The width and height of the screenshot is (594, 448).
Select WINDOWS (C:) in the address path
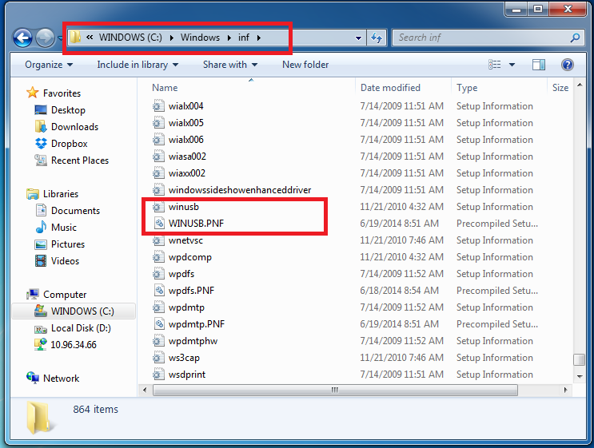(130, 38)
